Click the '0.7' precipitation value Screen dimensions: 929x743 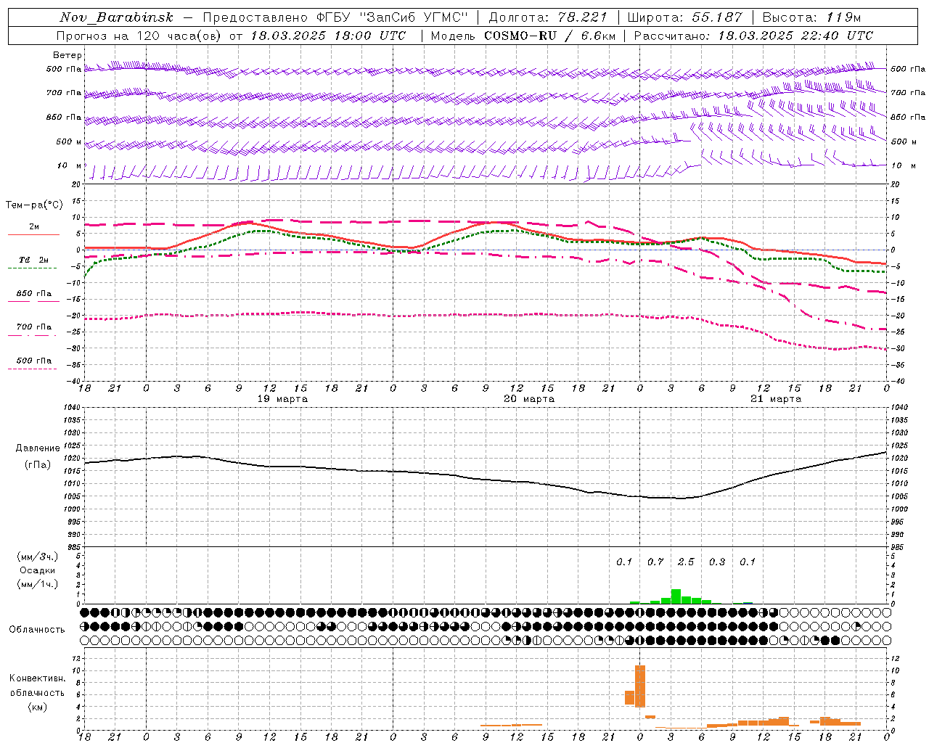pos(655,562)
